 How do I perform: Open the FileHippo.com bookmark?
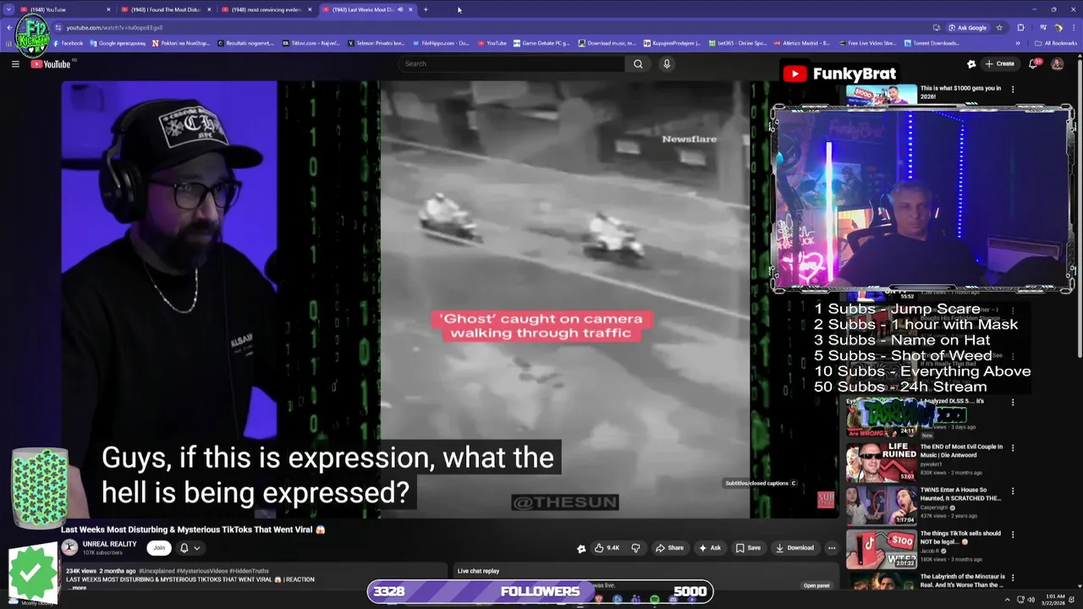point(442,43)
